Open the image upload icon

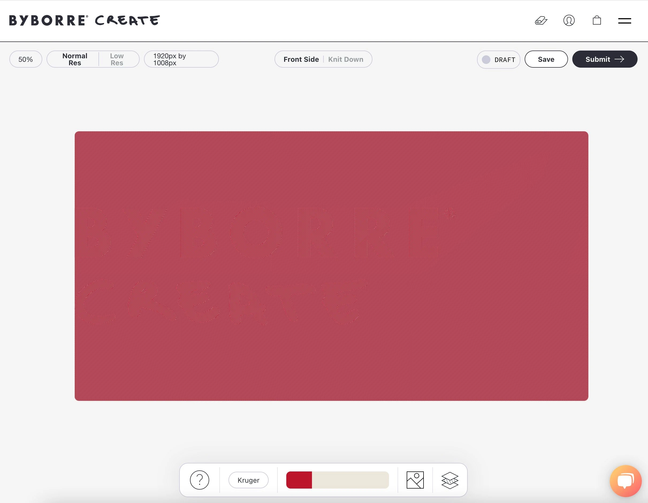click(x=415, y=480)
